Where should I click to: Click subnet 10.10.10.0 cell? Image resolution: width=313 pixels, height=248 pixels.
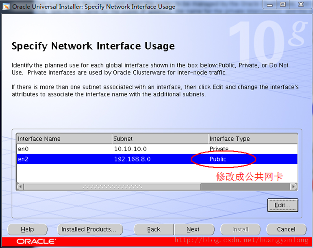click(160, 149)
